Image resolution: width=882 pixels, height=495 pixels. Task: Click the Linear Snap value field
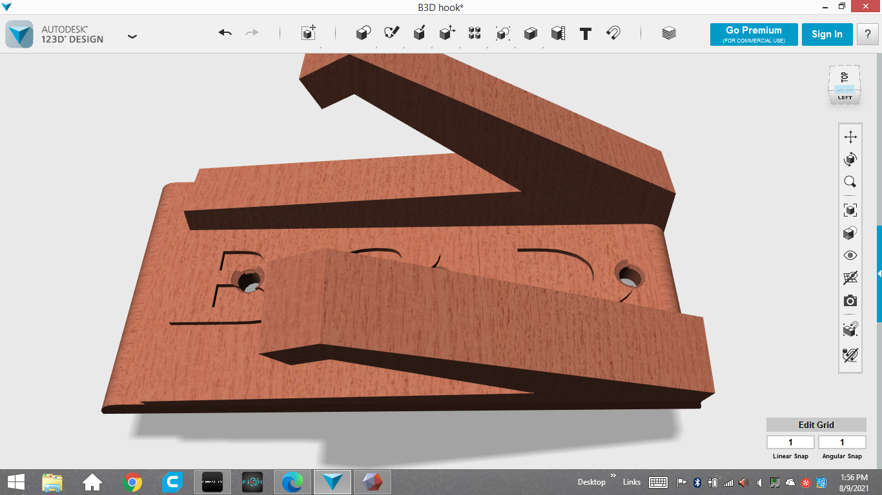click(790, 442)
